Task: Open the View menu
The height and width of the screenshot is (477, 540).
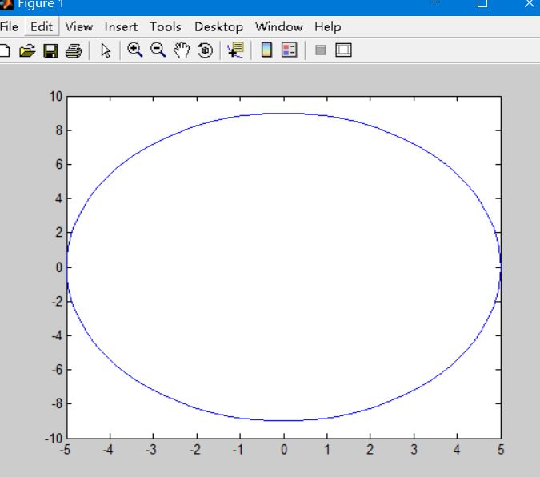Action: tap(79, 27)
